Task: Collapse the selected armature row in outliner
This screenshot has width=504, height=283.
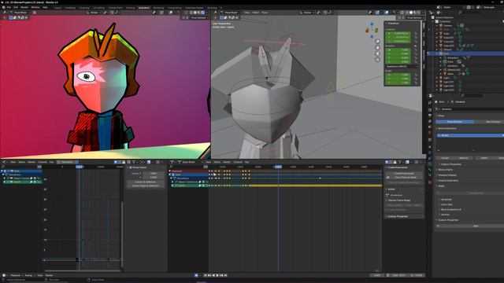Action: pos(437,53)
